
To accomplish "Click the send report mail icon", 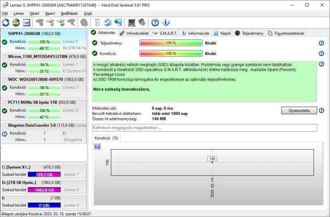I will point(108,23).
